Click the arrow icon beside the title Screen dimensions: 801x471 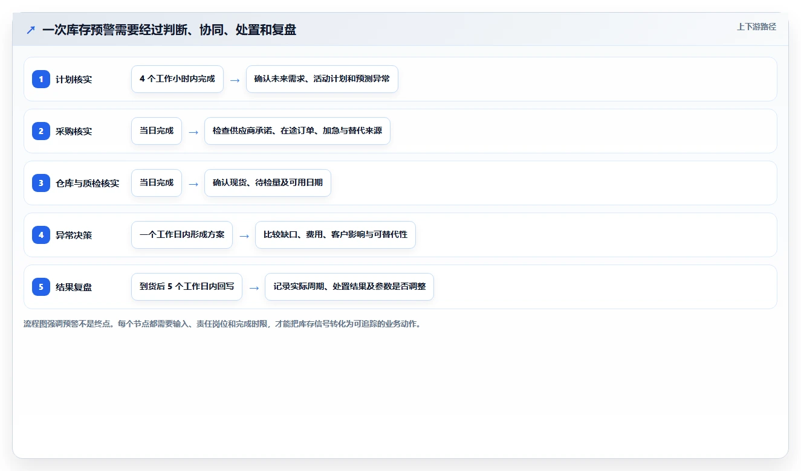(x=31, y=30)
